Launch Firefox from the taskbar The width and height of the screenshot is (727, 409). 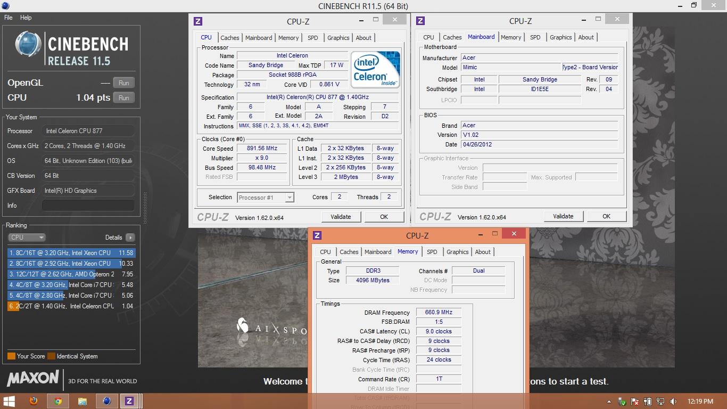(34, 401)
